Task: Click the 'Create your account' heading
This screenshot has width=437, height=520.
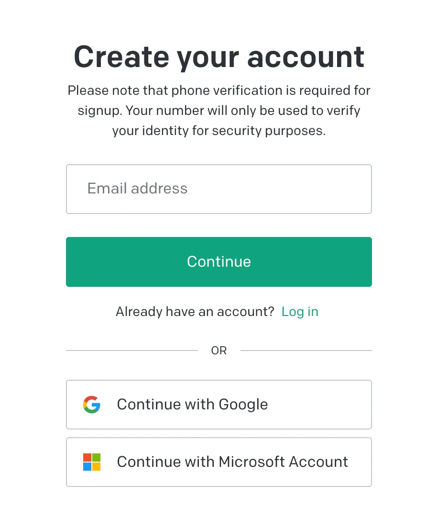Action: coord(219,57)
